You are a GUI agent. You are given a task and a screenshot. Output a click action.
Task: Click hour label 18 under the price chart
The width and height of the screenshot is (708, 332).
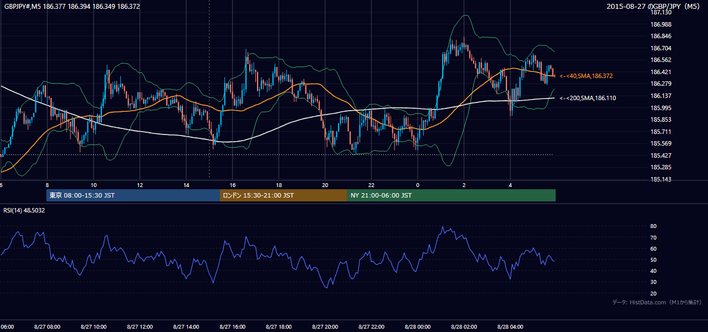279,185
